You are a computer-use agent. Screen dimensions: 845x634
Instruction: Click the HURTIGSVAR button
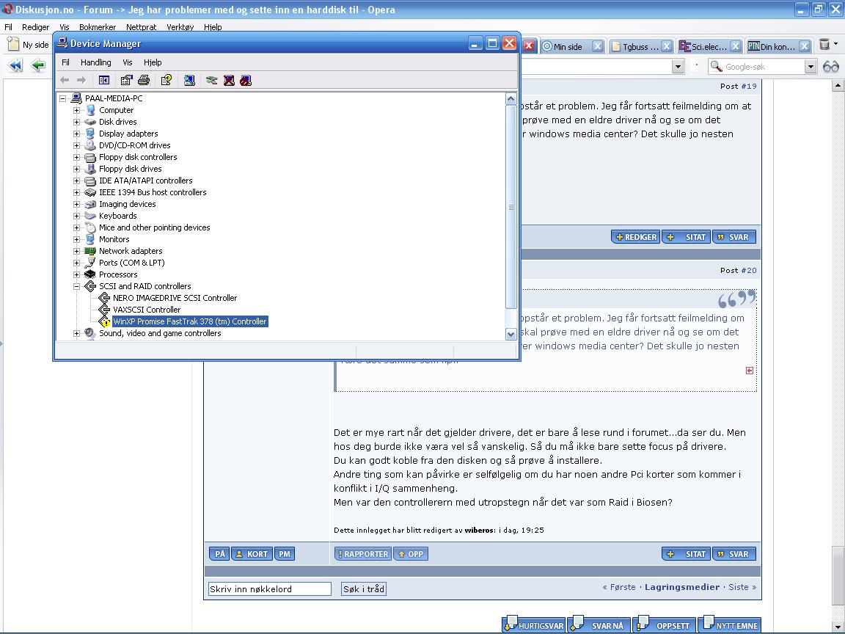click(534, 624)
